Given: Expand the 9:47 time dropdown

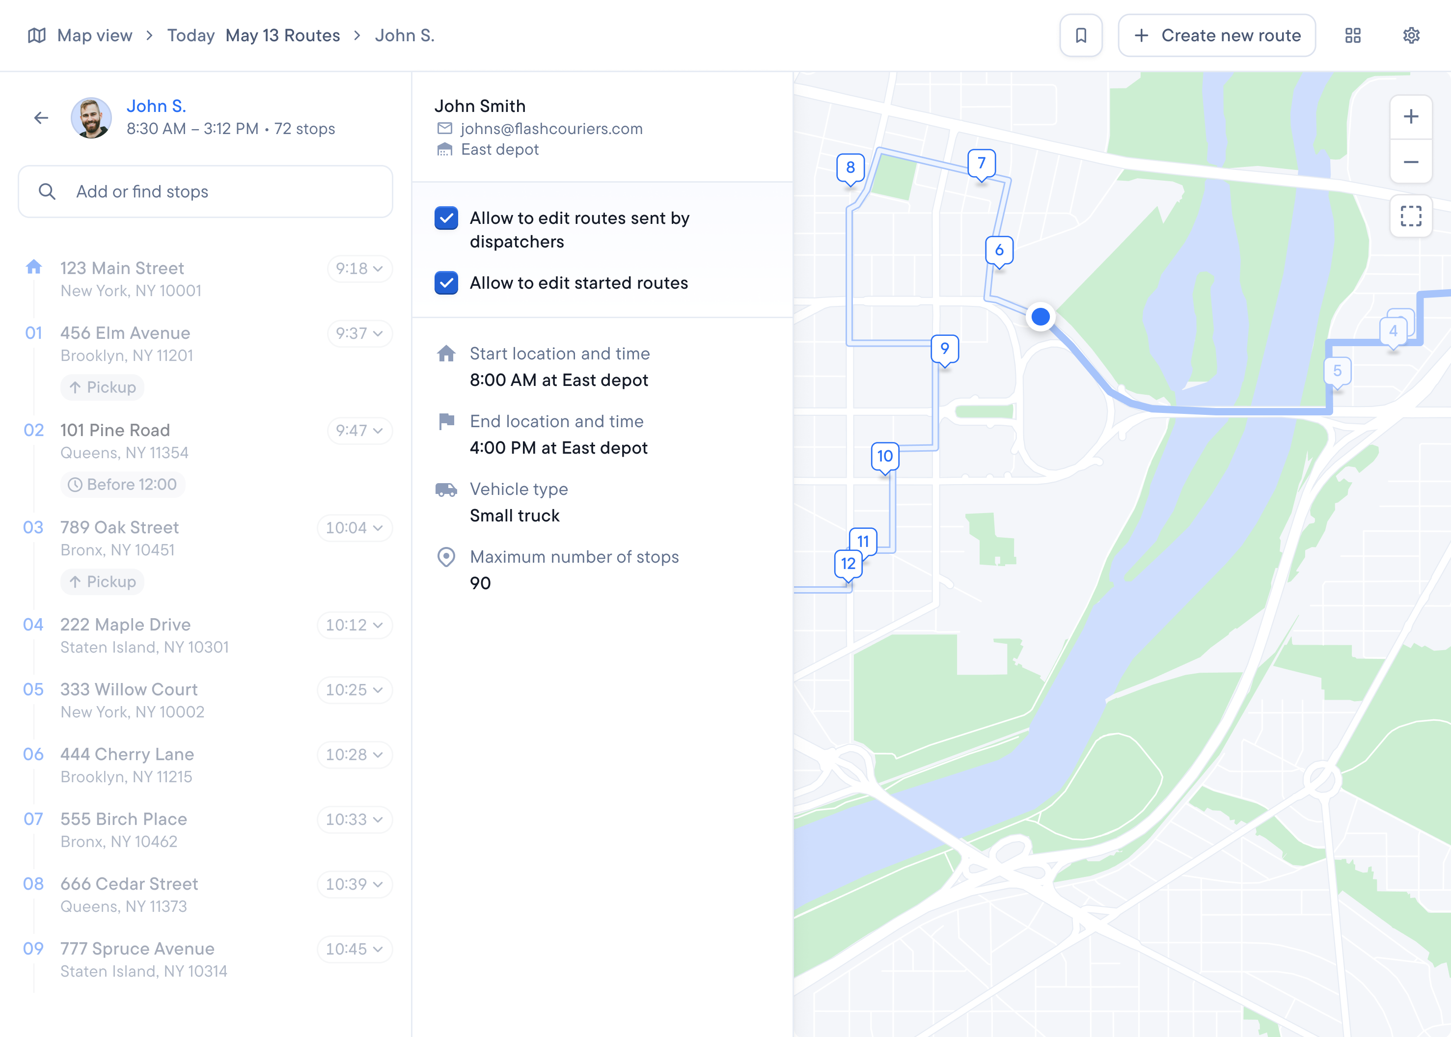Looking at the screenshot, I should (359, 431).
